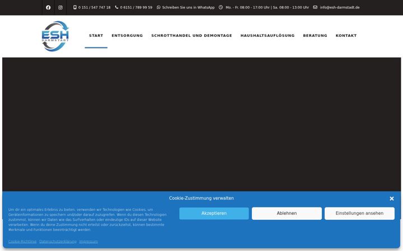Screen dimensions: 403x251
Task: Open Einstellungen ansehen cookie settings
Action: [x=359, y=213]
